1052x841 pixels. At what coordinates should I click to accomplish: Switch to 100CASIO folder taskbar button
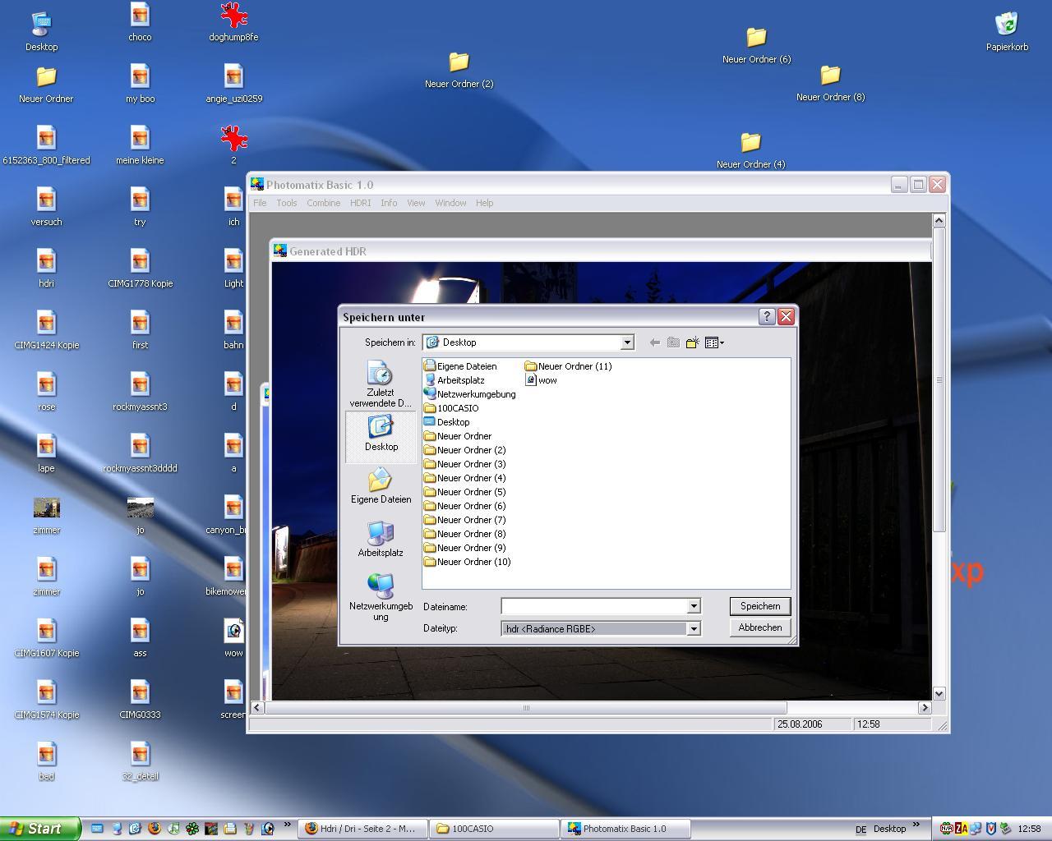494,829
